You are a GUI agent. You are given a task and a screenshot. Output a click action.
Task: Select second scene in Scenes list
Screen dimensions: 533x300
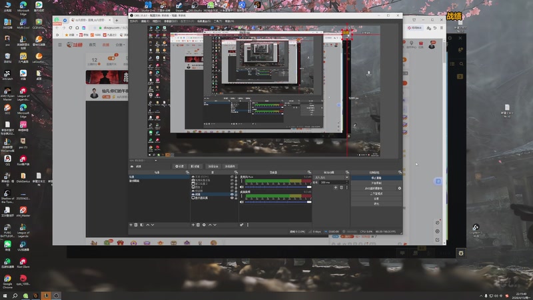(159, 181)
